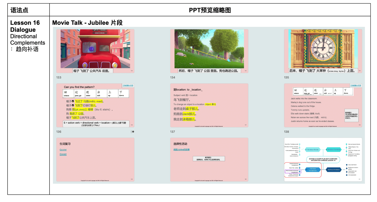This screenshot has height=202, width=377.
Task: Click slide number 138 label
Action: tap(287, 132)
